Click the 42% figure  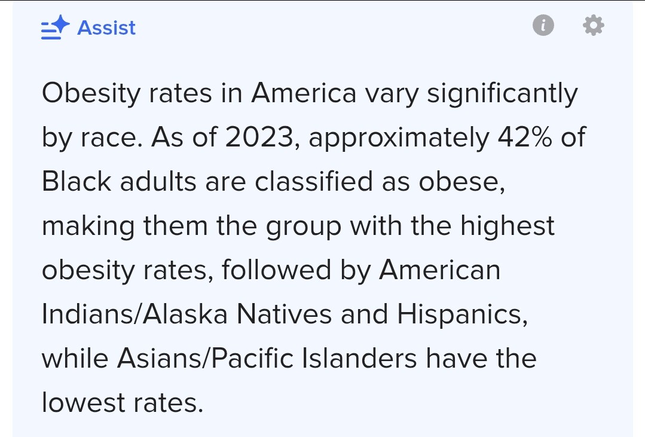[x=525, y=137]
